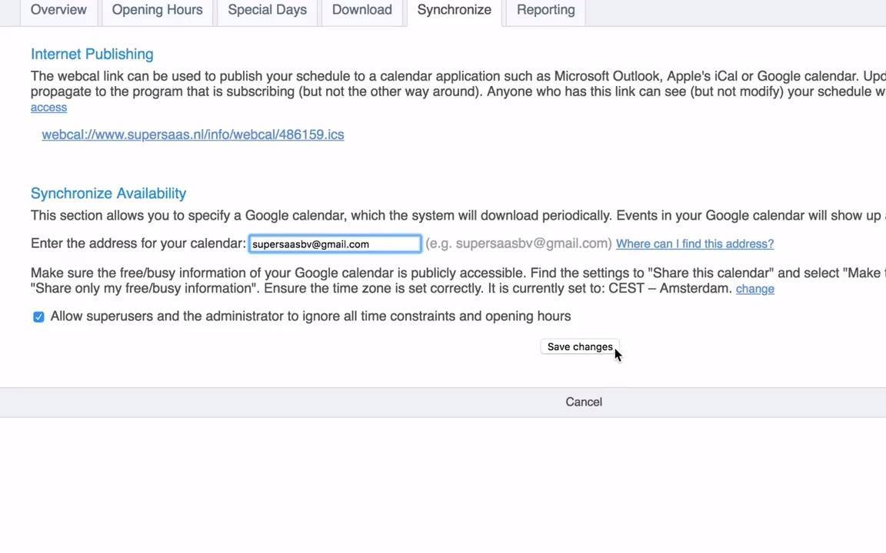Click the Save changes button

tap(580, 346)
